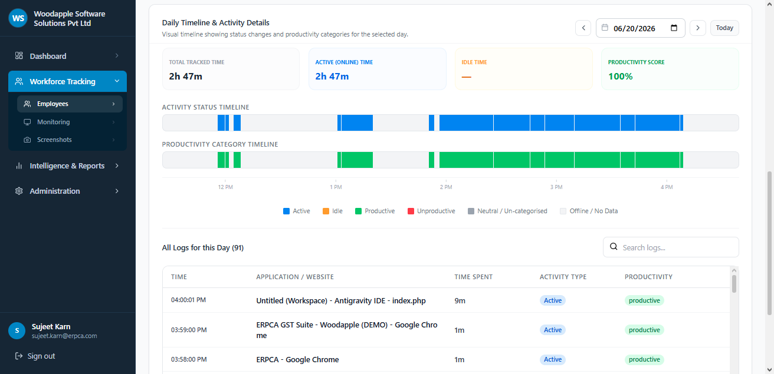Expand the Dashboard menu chevron
This screenshot has height=374, width=774.
click(x=117, y=55)
